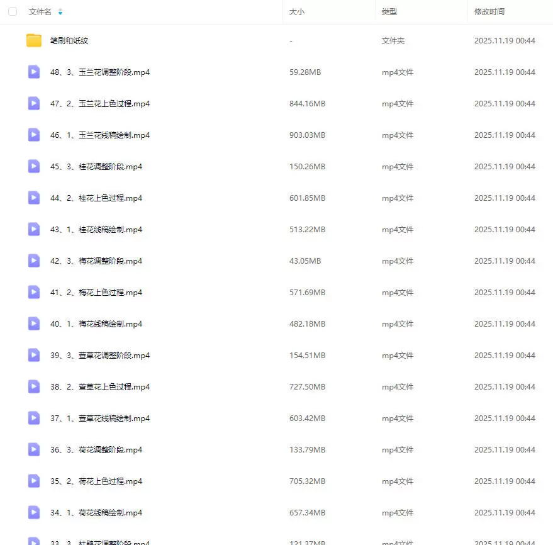Open the 笔刷和纸纹 folder name
Screen dimensions: 553x545
pos(69,41)
